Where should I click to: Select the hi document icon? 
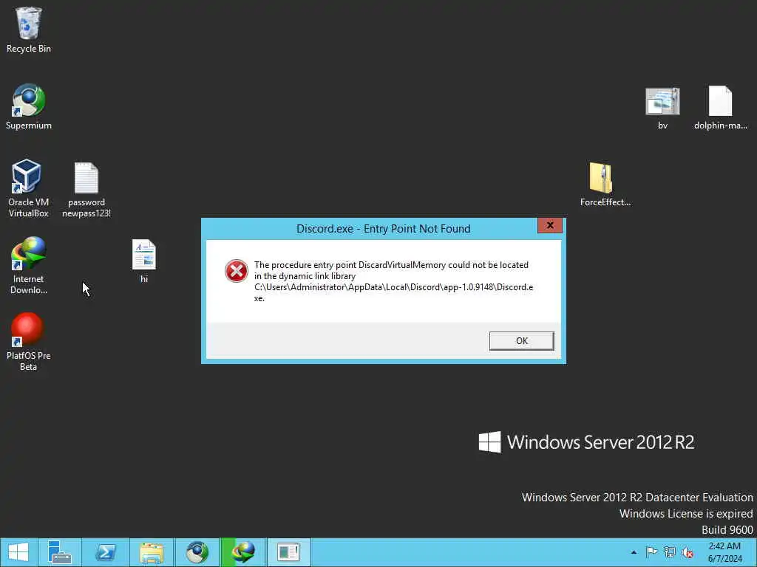[x=144, y=261]
